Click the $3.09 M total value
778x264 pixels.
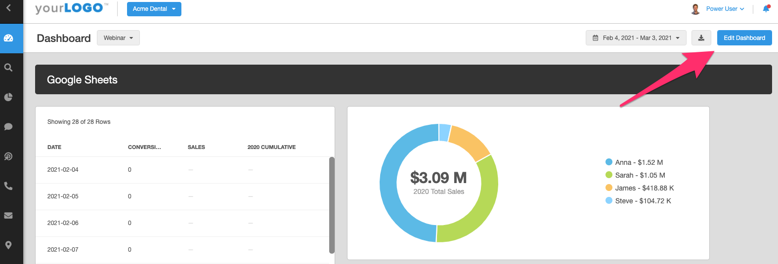coord(438,178)
